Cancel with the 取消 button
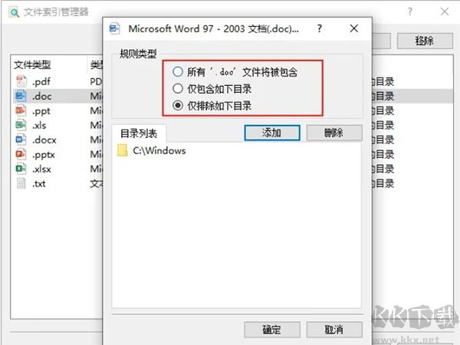The height and width of the screenshot is (345, 460). (334, 330)
